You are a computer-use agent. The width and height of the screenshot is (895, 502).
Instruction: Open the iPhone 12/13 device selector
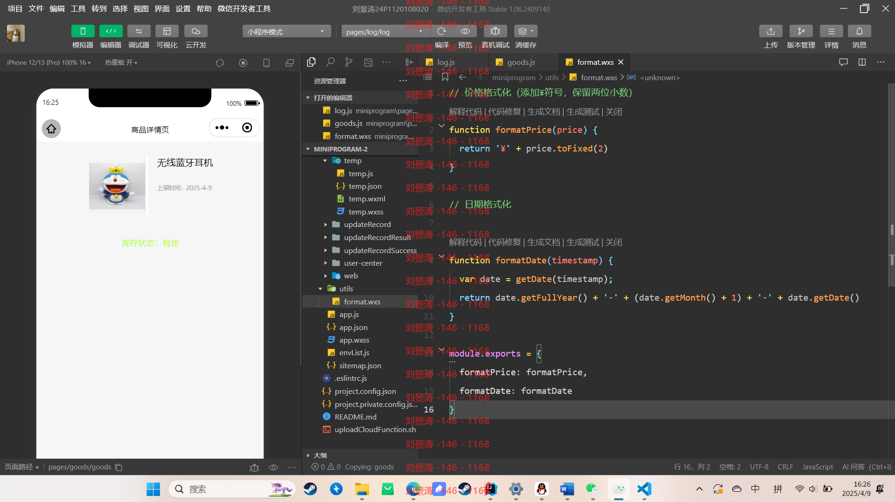point(49,62)
